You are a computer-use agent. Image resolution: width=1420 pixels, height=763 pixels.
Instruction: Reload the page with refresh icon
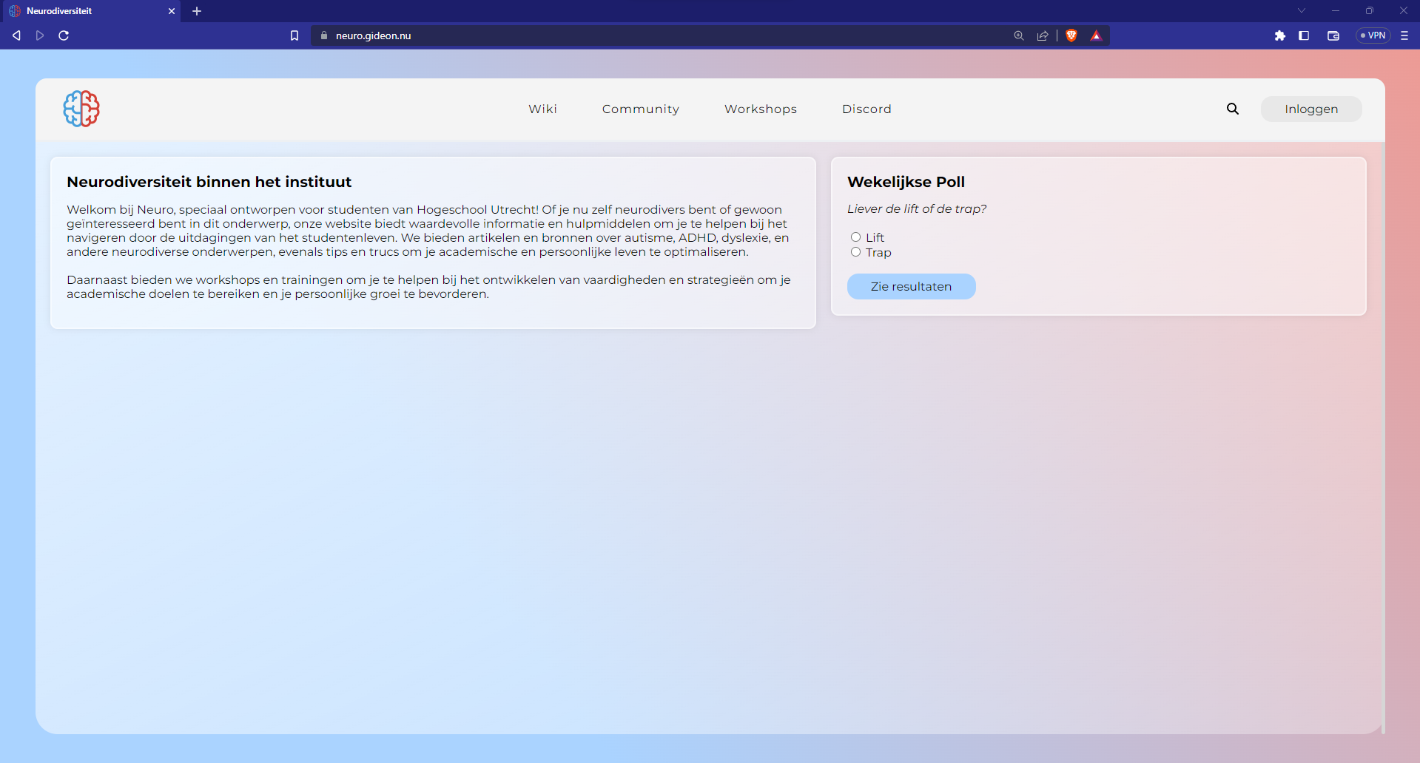[64, 35]
